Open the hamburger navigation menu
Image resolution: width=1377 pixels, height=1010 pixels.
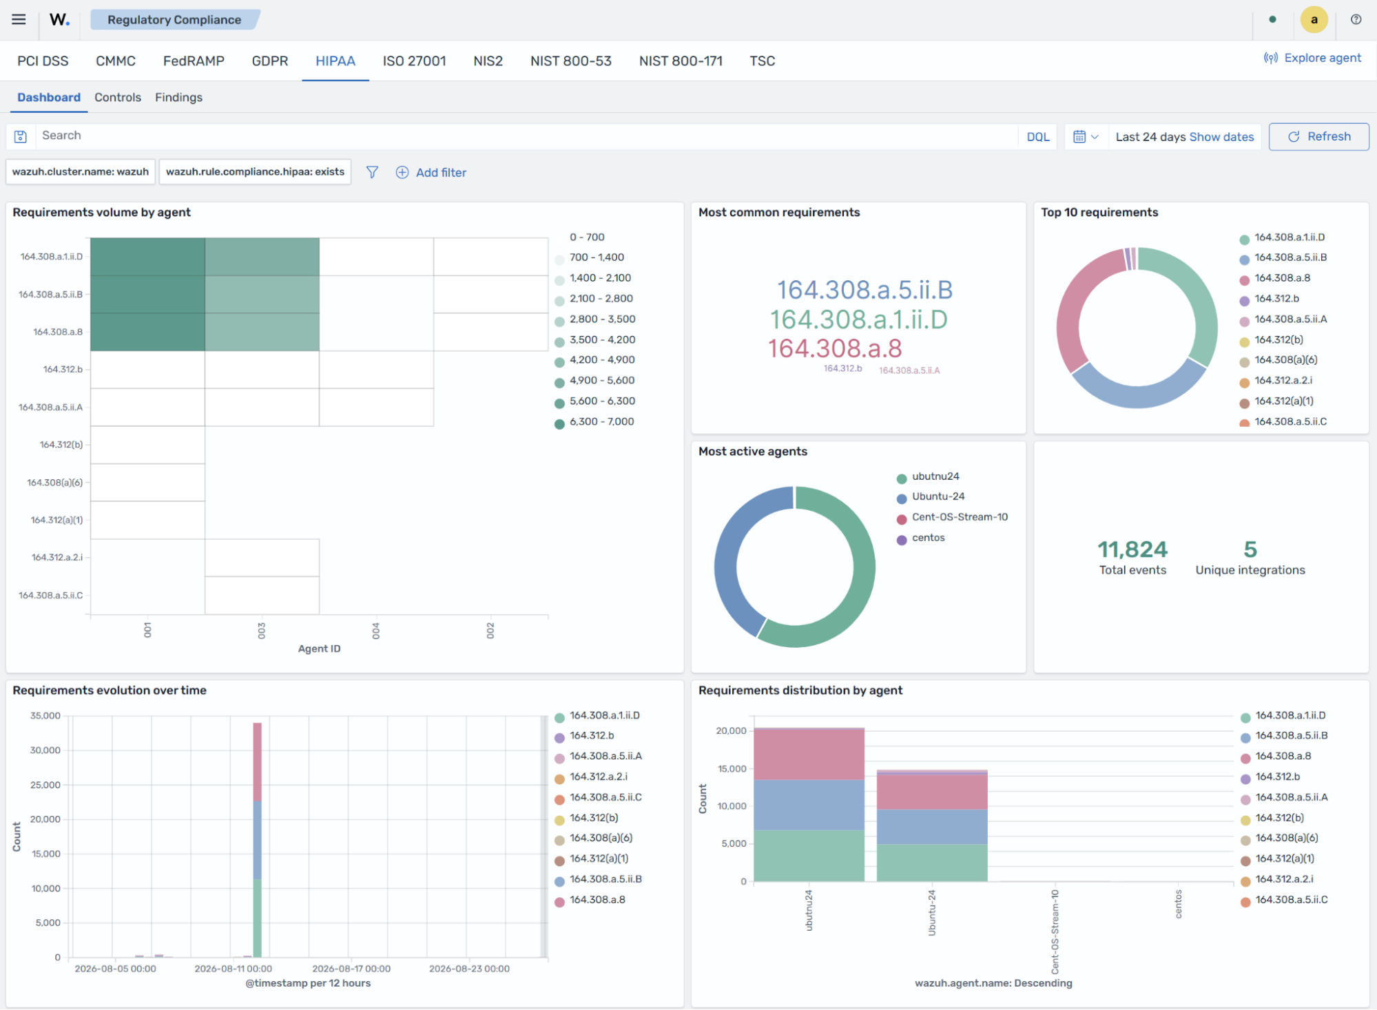point(19,19)
